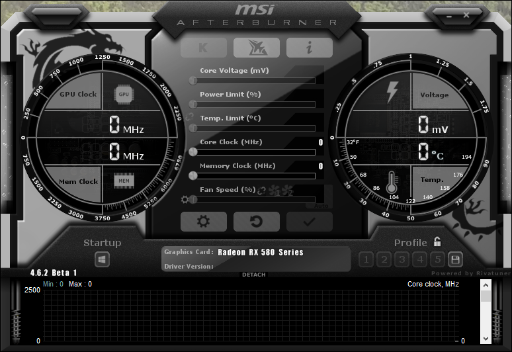The image size is (512, 352).
Task: Click the GPU Clock label
Action: click(78, 95)
